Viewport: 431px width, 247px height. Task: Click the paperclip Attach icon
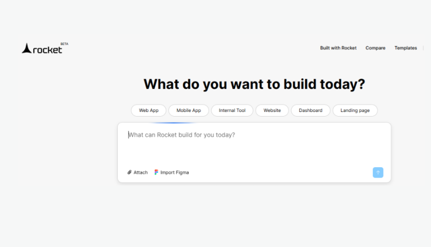pyautogui.click(x=129, y=172)
